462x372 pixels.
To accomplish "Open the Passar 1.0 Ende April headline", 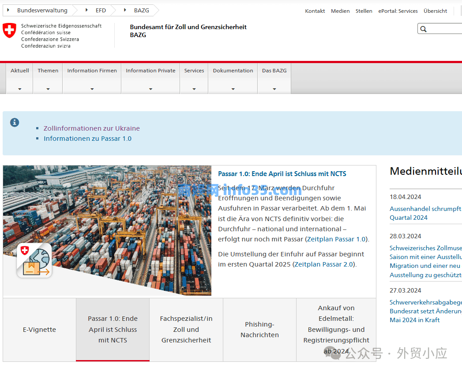I will click(x=282, y=174).
